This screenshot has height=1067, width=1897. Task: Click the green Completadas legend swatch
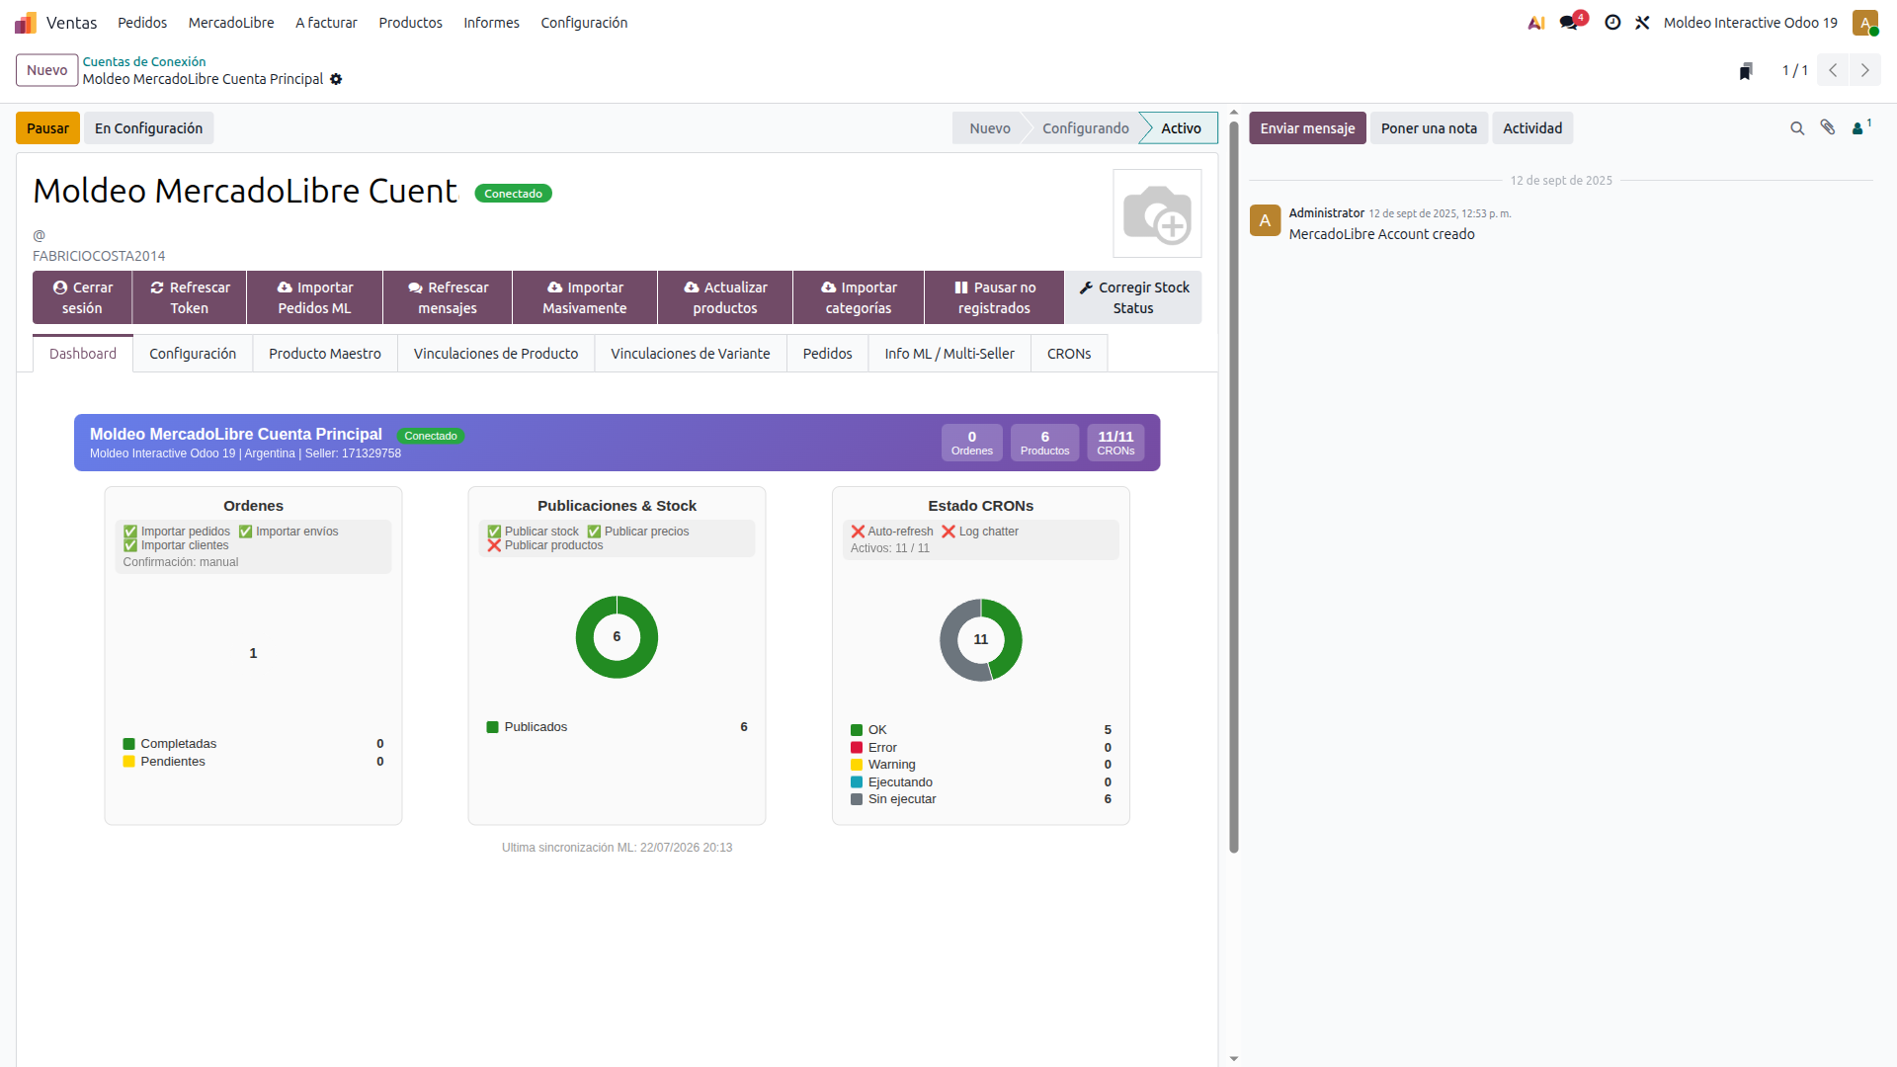128,744
